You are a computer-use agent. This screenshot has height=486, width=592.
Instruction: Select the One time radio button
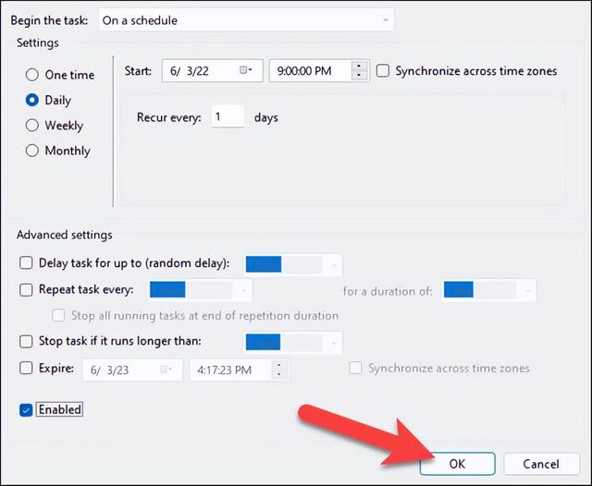[x=32, y=75]
